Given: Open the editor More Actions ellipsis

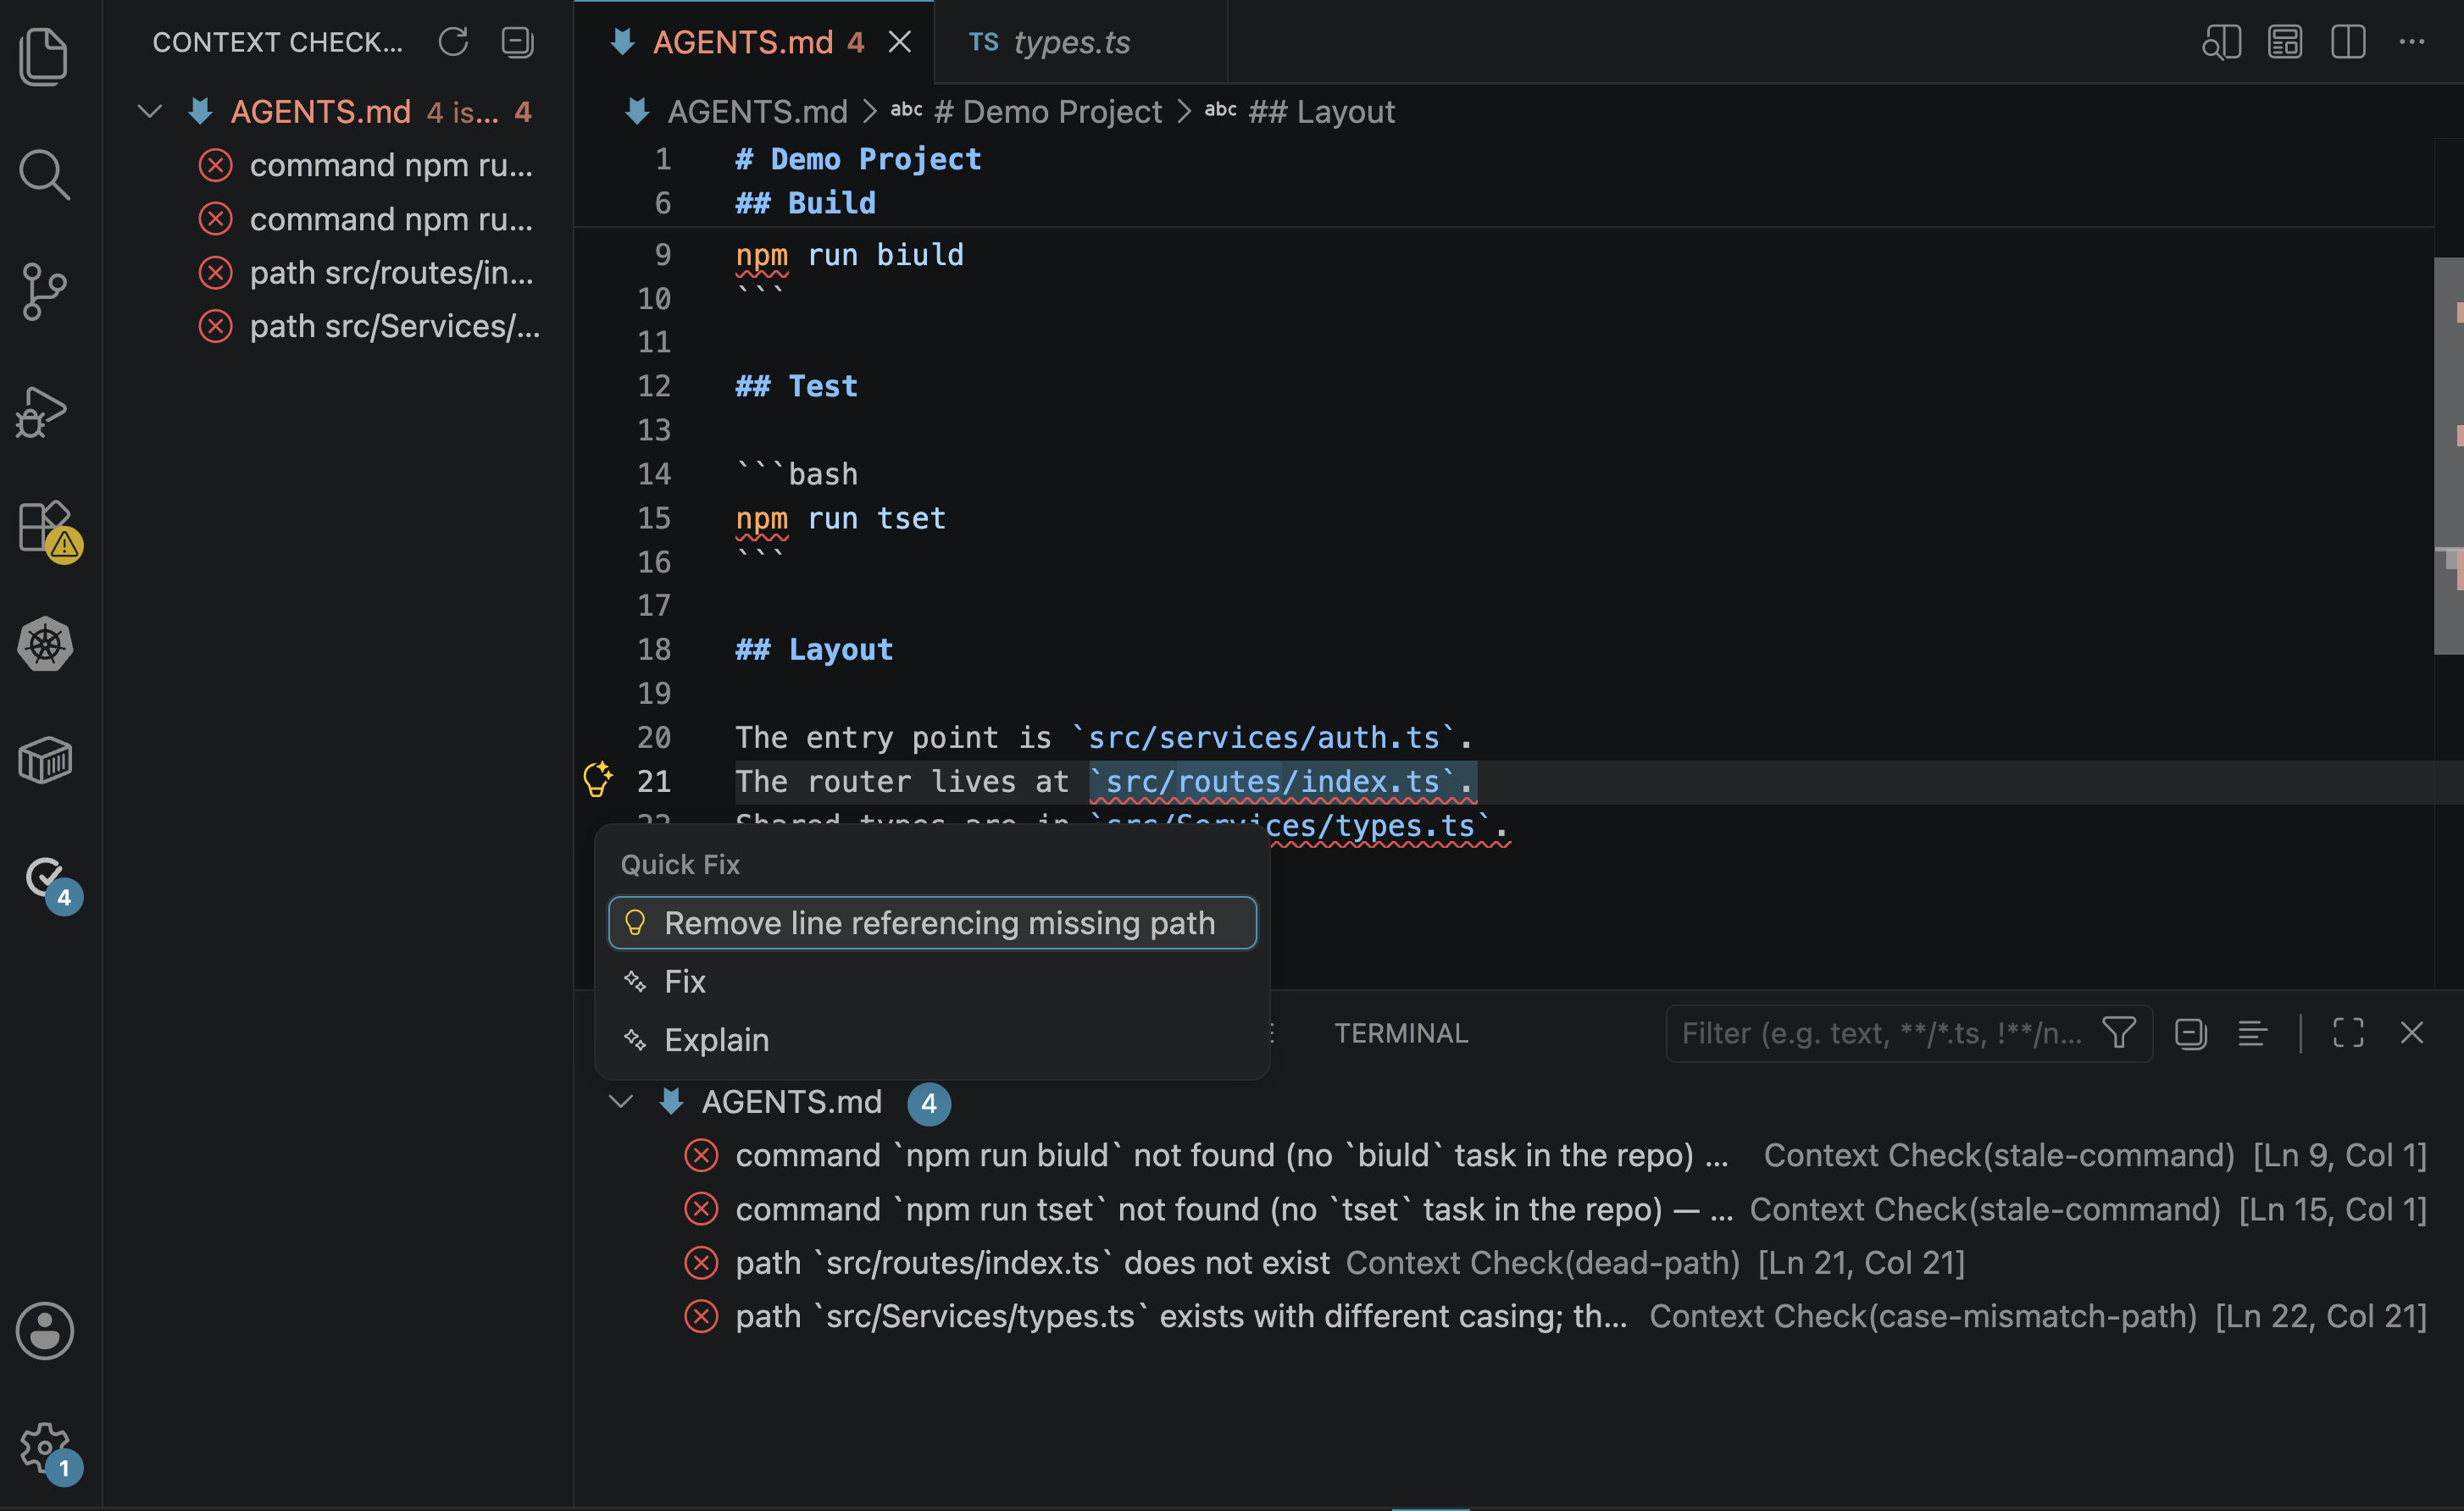Looking at the screenshot, I should [x=2412, y=42].
